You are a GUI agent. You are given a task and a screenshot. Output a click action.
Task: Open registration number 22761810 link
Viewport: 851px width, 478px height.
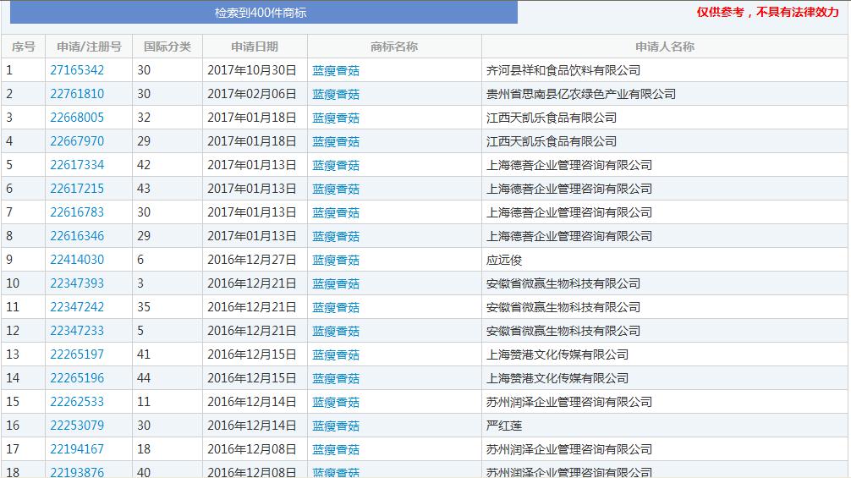pyautogui.click(x=77, y=94)
